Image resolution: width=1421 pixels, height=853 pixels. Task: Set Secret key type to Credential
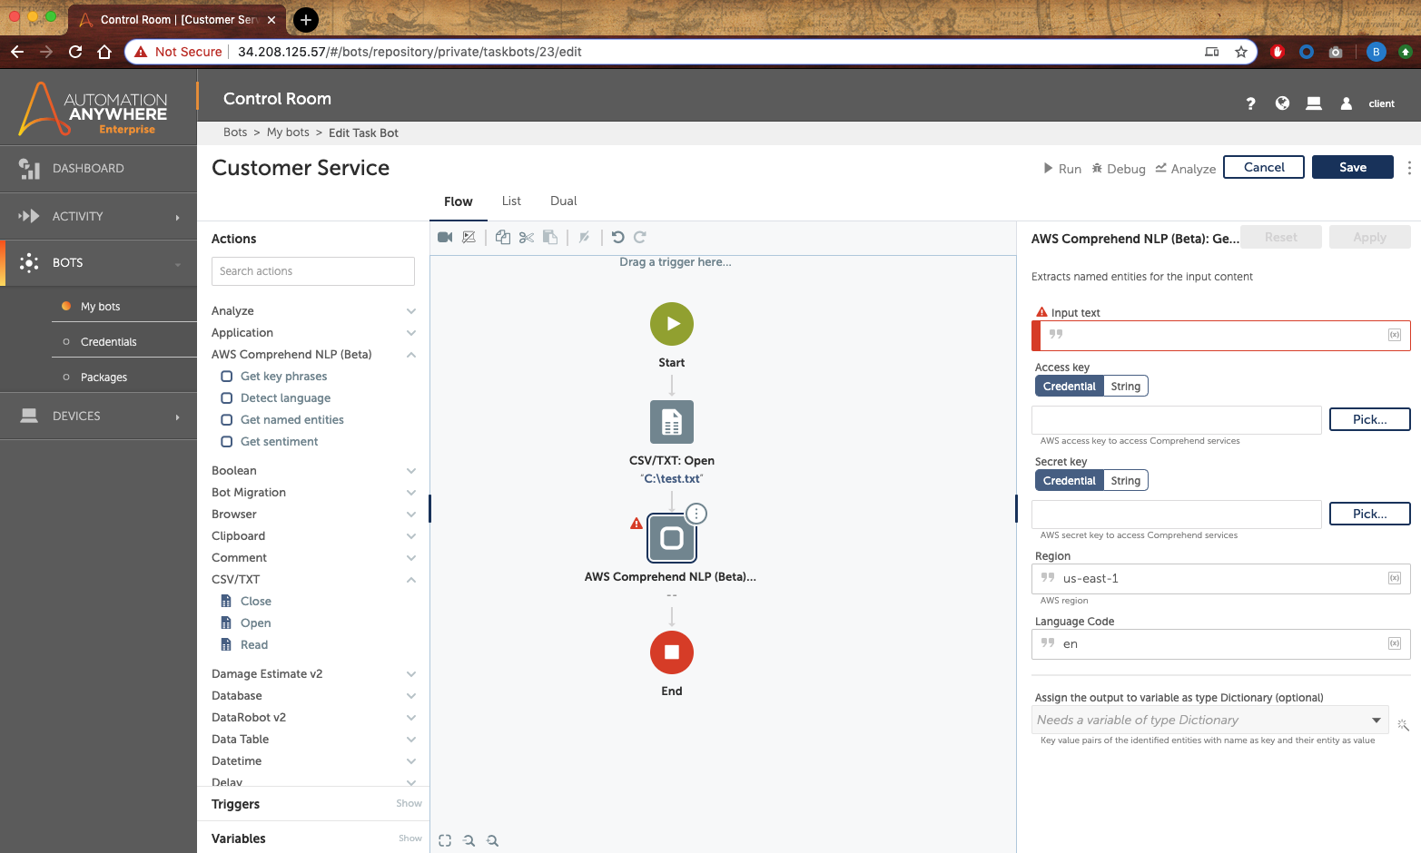pos(1069,481)
